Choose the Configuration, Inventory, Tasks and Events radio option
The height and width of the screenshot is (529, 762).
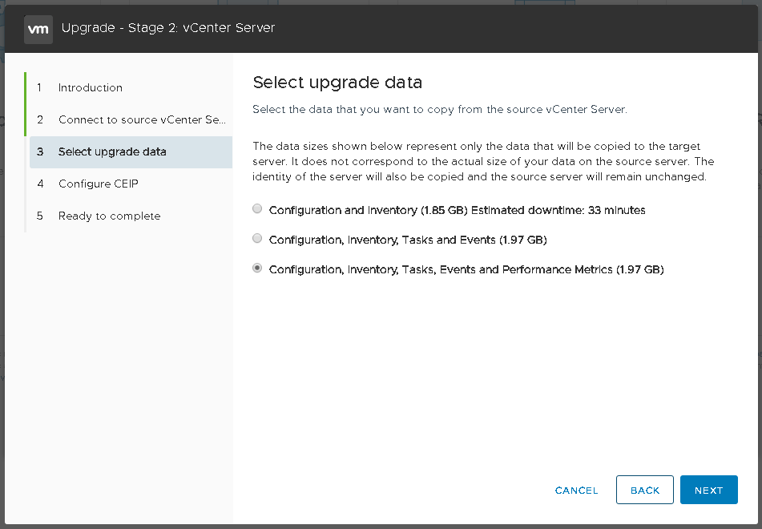pos(257,239)
